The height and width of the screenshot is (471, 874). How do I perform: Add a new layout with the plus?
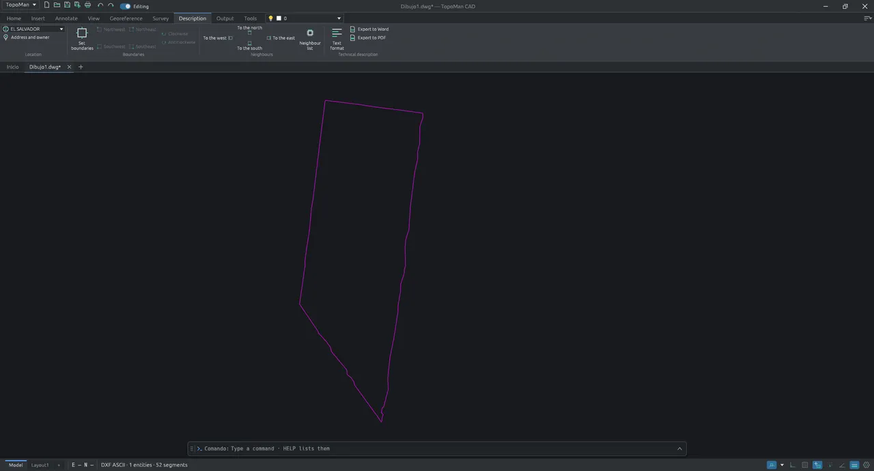click(59, 465)
